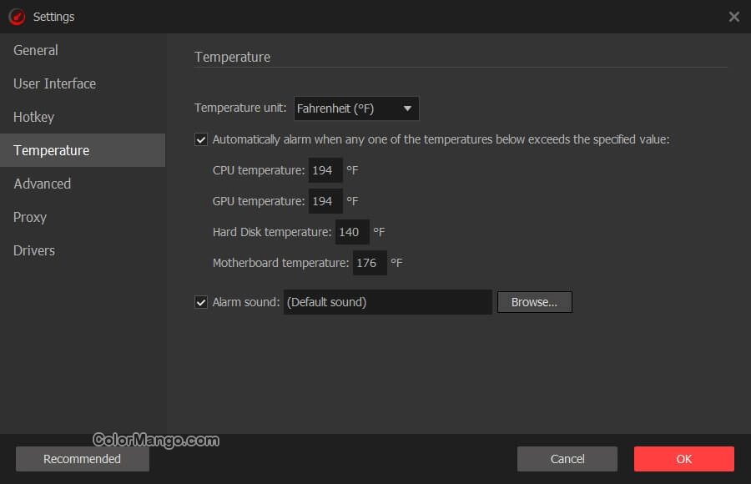Open the Drivers settings section
Screen dimensions: 751x484
click(x=33, y=250)
